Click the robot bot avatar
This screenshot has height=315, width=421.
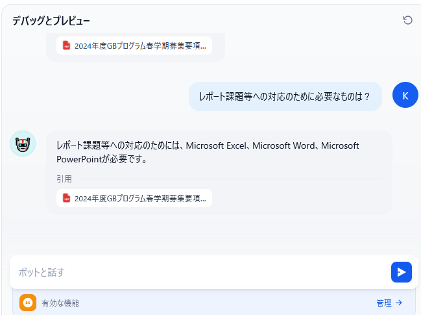tap(23, 144)
